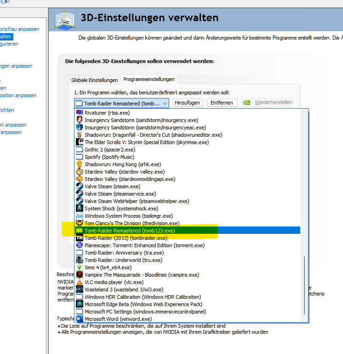Switch to Globale Einstellungen tab
Screen dimensions: 343x354
click(x=95, y=80)
